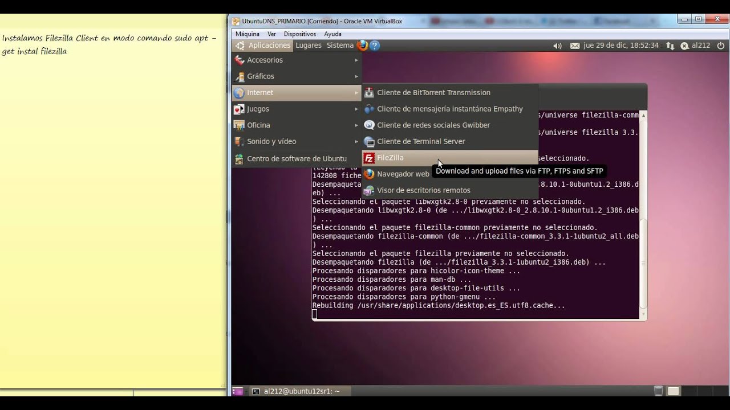Click the Internet globe category icon
Image resolution: width=730 pixels, height=410 pixels.
(239, 92)
